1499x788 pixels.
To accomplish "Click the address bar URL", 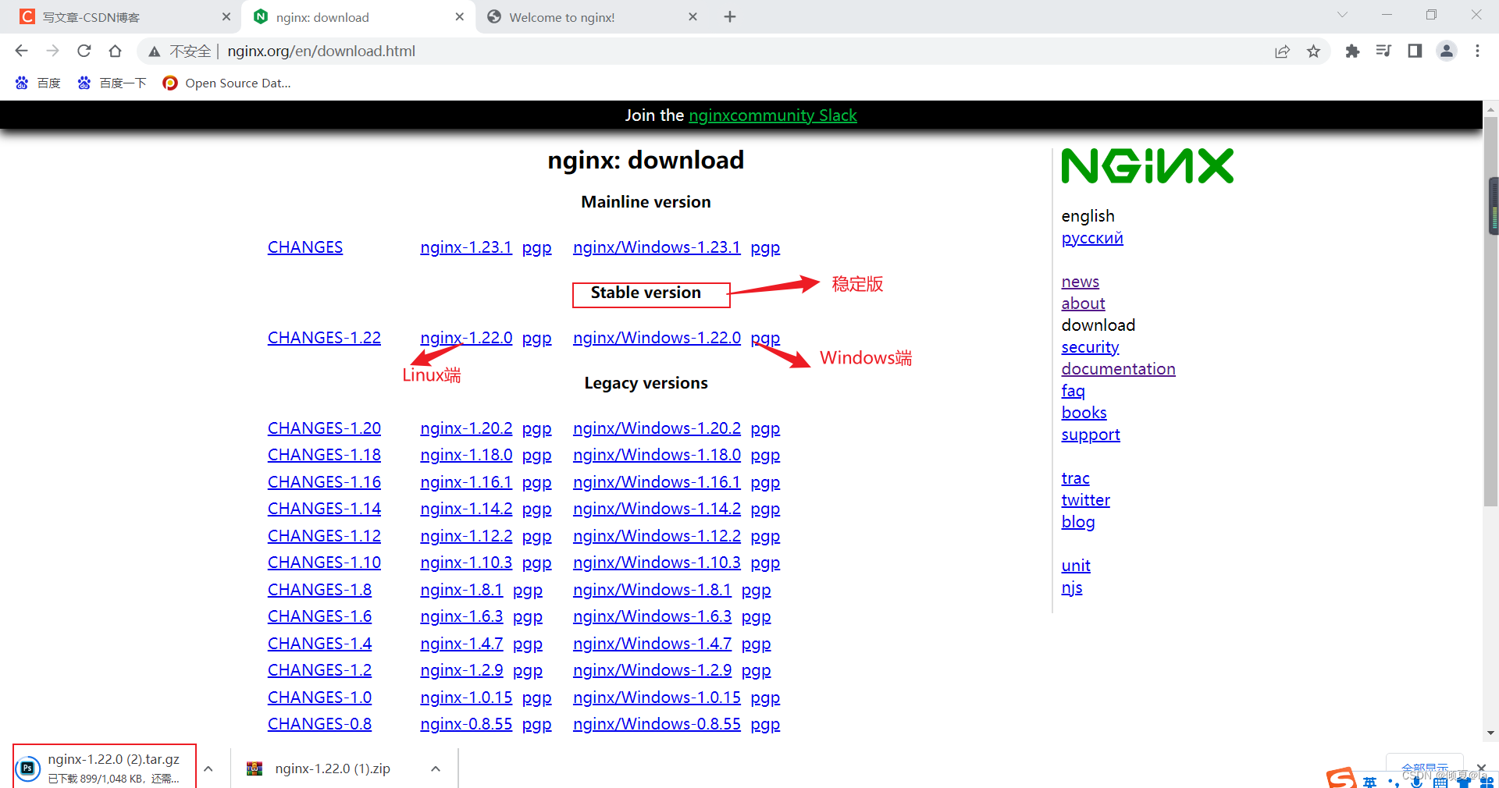I will [321, 51].
